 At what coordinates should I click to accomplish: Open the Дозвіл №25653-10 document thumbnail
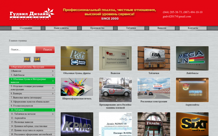(x=115, y=124)
